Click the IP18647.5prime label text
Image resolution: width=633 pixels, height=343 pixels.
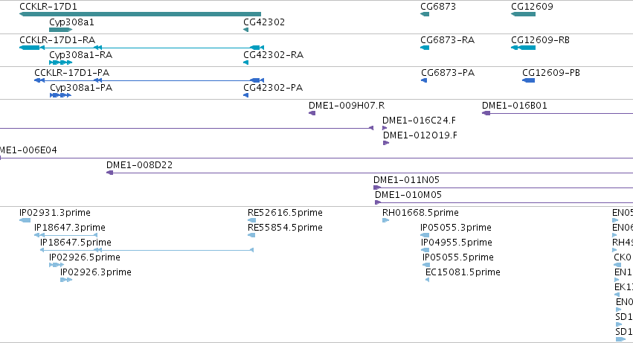click(x=75, y=243)
